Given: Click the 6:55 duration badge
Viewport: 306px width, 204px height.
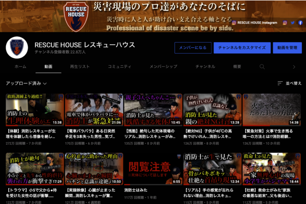Looking at the screenshot, I should point(177,181).
